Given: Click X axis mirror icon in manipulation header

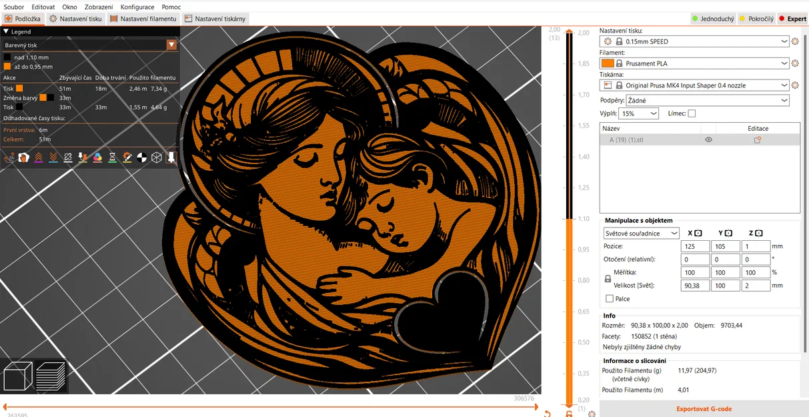Looking at the screenshot, I should 698,234.
